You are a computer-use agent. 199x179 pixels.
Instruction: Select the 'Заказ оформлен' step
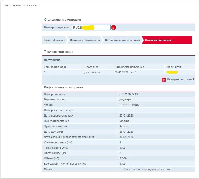[54, 40]
